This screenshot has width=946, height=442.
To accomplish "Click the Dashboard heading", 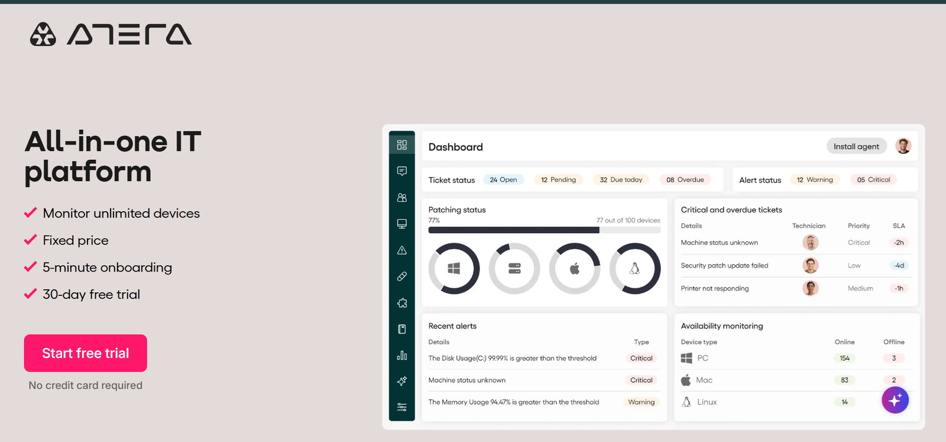I will (455, 147).
